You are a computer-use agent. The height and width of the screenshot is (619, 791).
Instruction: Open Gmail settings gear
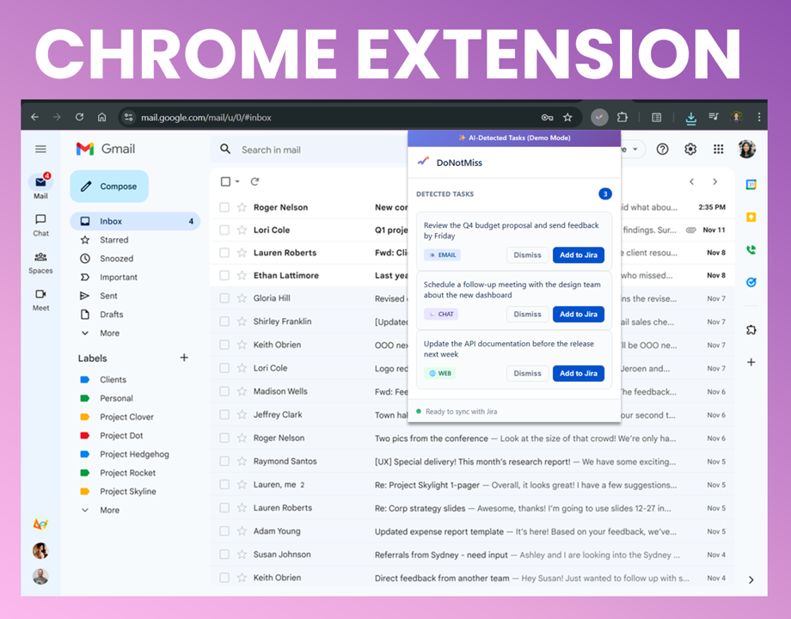click(690, 150)
